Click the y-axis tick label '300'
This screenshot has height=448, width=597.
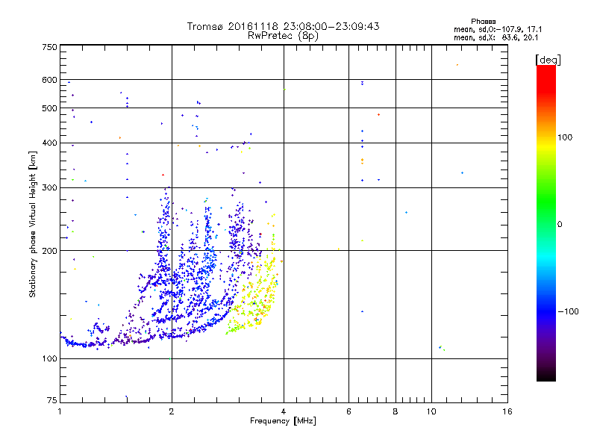pos(49,188)
